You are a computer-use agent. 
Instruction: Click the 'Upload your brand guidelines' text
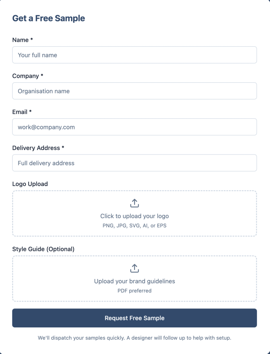(134, 281)
